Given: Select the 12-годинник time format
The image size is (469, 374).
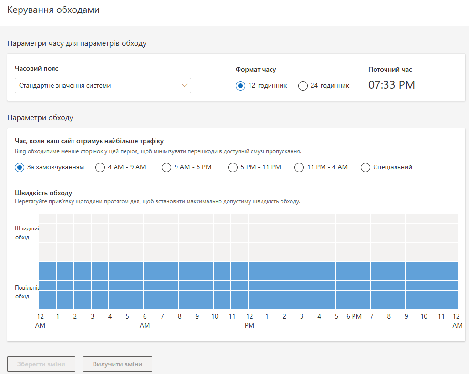Looking at the screenshot, I should 240,86.
